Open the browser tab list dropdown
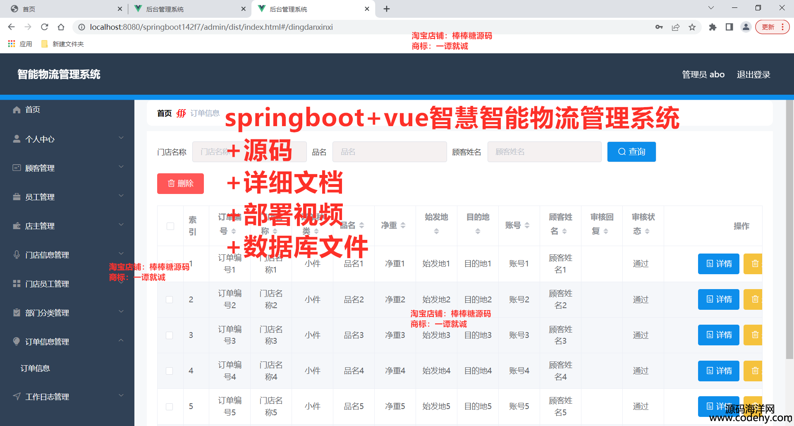 tap(711, 8)
